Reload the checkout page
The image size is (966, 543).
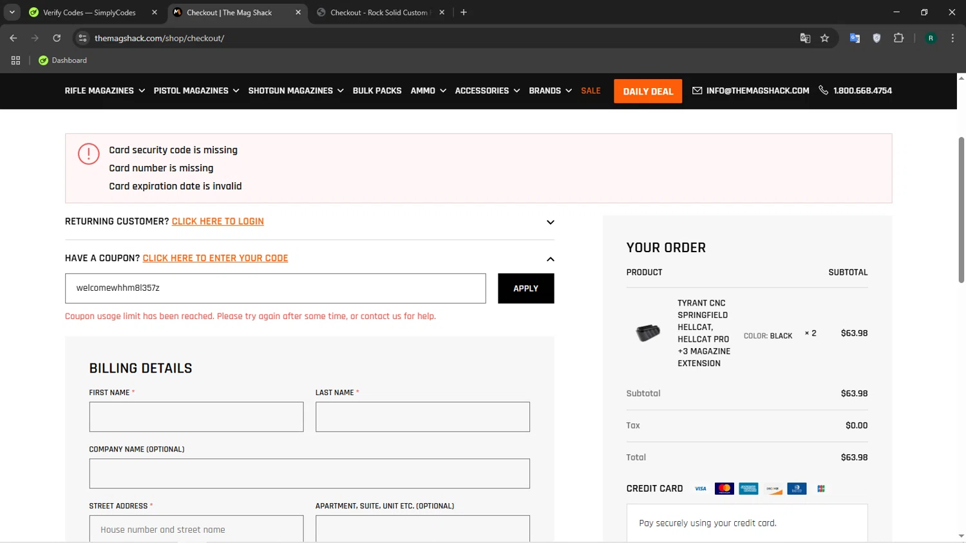[x=57, y=38]
